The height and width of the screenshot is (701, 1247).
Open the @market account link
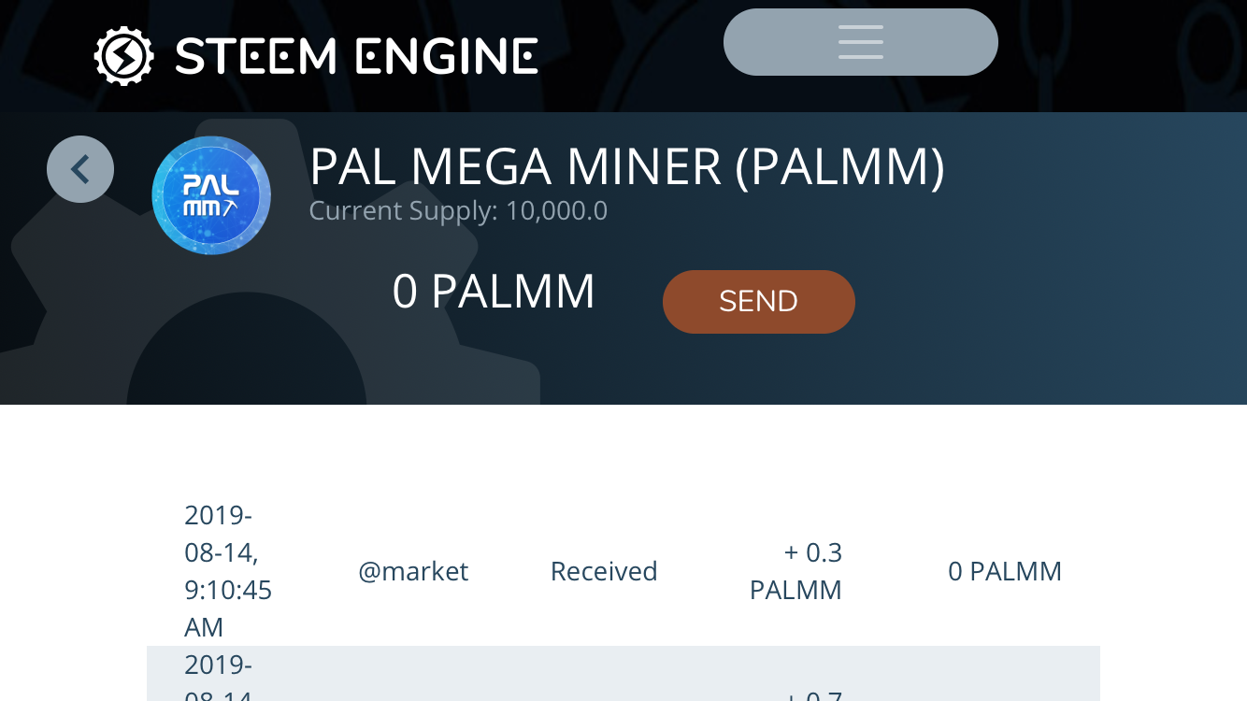pyautogui.click(x=413, y=571)
